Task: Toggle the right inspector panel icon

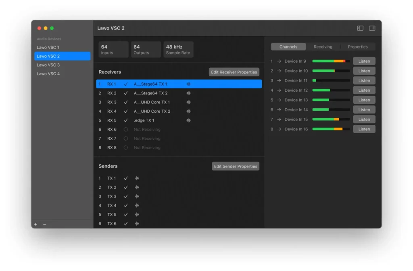Action: (372, 28)
